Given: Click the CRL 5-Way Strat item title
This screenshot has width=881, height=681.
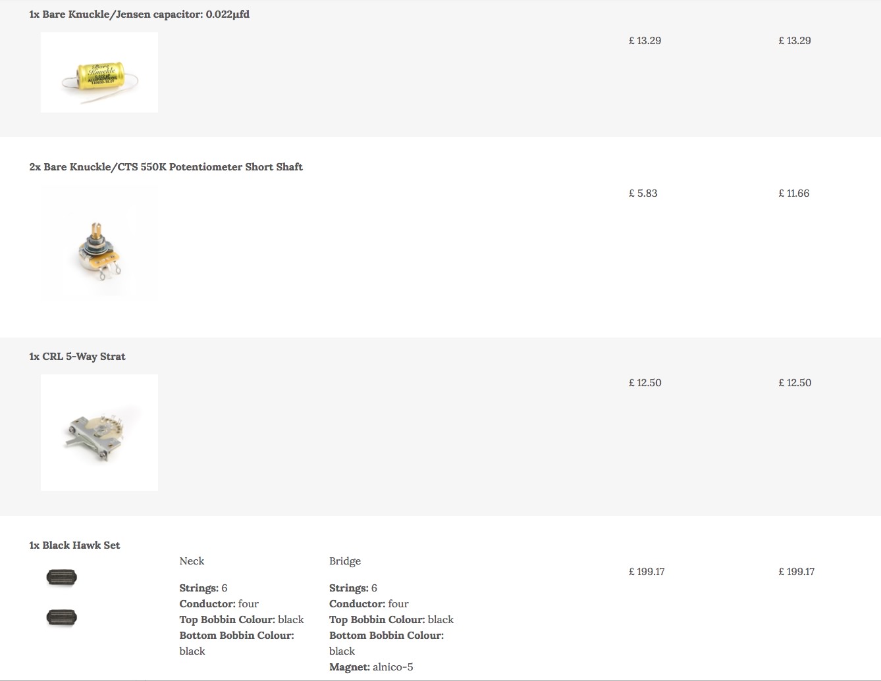Looking at the screenshot, I should [x=77, y=356].
